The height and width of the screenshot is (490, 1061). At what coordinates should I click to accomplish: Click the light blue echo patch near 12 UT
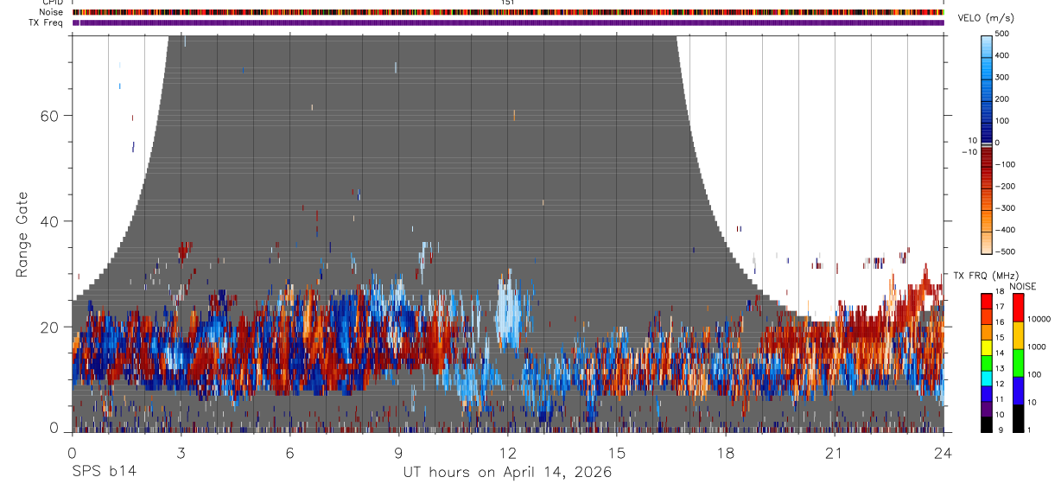pyautogui.click(x=508, y=313)
